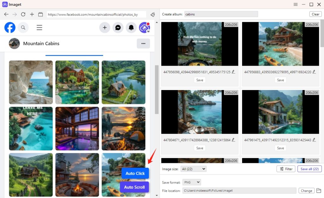324x198 pixels.
Task: Click the Imaget extension icon in the toolbar
Action: [144, 27]
